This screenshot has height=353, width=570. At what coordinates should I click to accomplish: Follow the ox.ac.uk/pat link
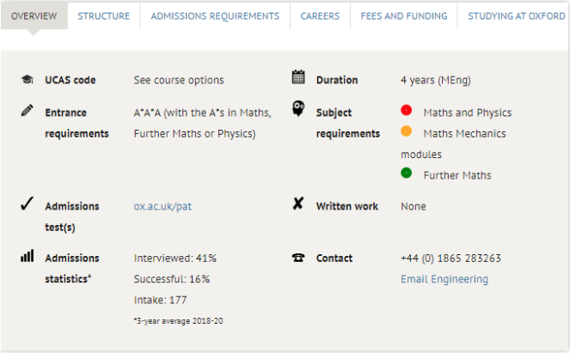162,206
